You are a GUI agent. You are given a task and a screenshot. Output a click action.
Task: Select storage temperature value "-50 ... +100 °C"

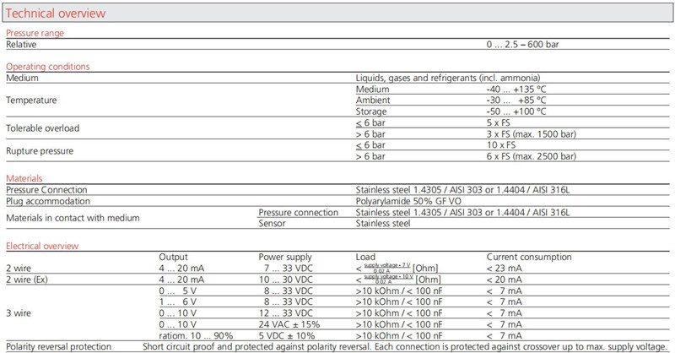click(516, 111)
